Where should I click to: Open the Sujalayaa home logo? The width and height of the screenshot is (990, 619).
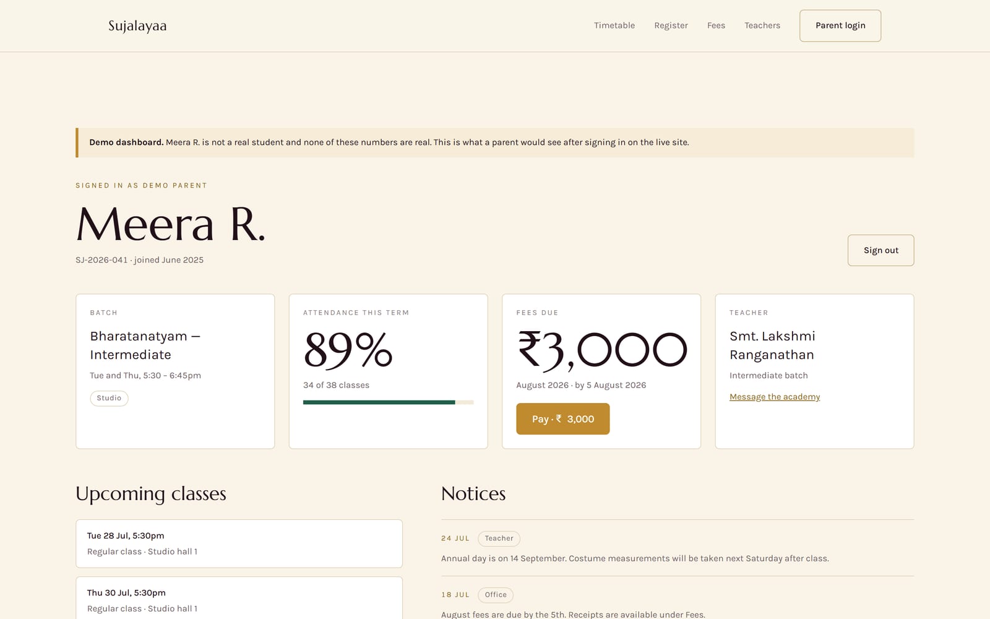click(137, 26)
